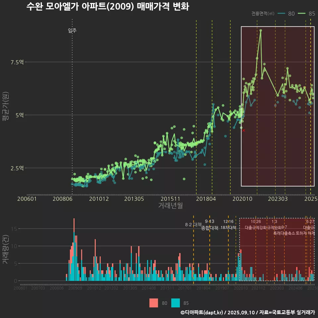The image size is (318, 318).
Task: Select the '평균가(원)' y-axis title
Action: (x=6, y=106)
